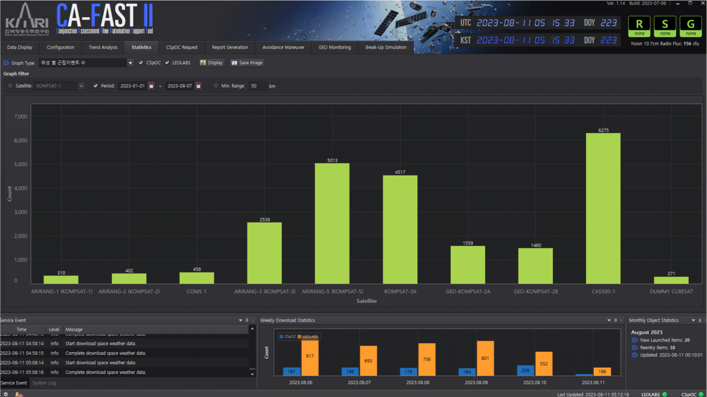Open the CSpOC Request tab
Screen dimensions: 707x397
tap(182, 47)
